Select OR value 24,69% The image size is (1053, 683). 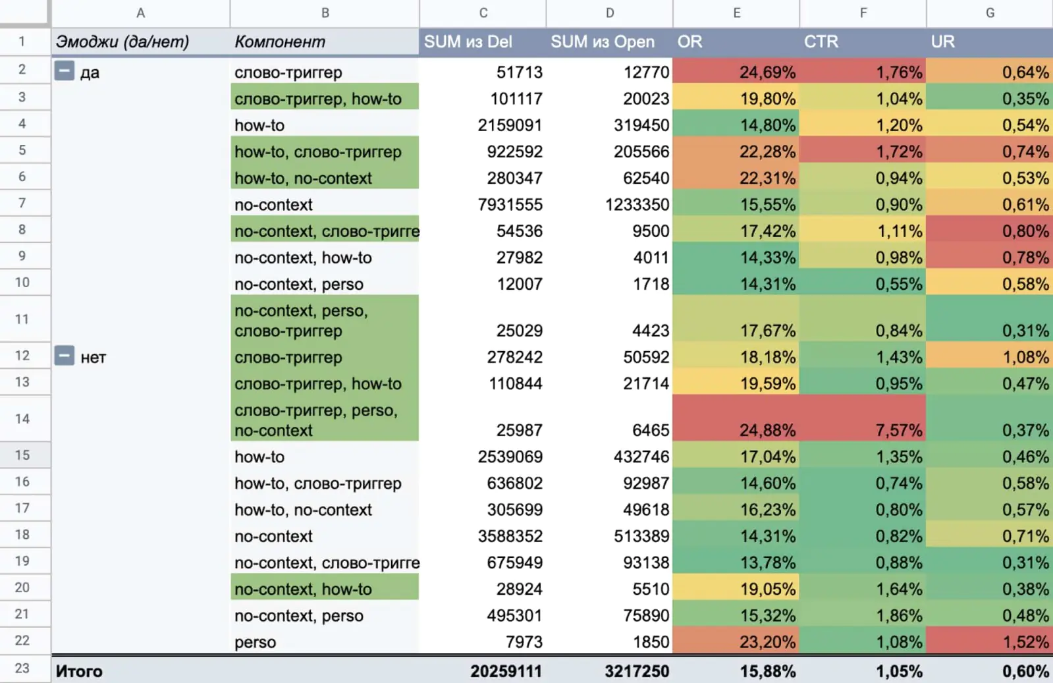(x=736, y=71)
